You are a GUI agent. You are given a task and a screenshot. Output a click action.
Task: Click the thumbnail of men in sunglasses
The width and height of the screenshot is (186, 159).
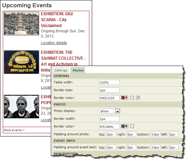pos(21,107)
